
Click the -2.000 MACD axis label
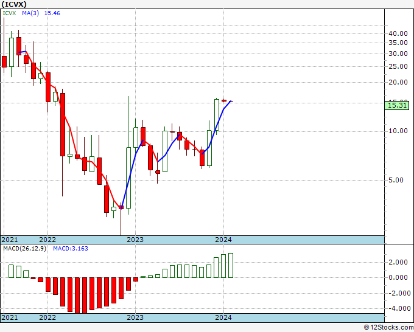(399, 293)
